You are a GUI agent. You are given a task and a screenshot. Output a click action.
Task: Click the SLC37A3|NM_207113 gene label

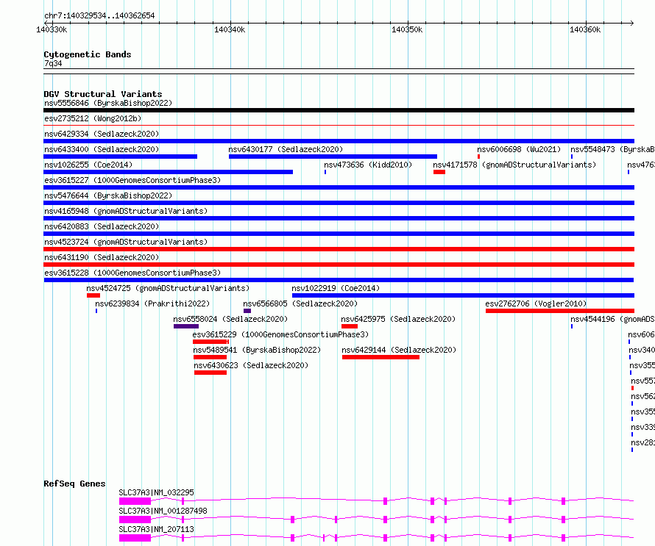156,529
